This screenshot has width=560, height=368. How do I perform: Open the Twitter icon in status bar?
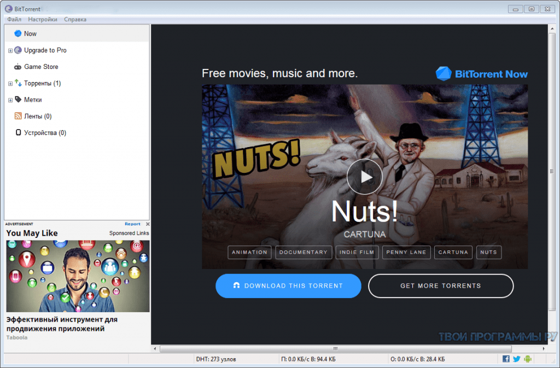coord(517,359)
